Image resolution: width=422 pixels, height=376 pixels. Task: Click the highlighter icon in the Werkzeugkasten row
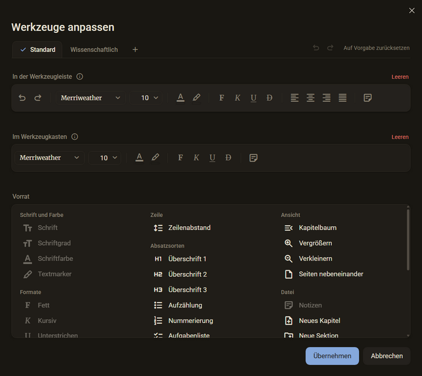[155, 158]
